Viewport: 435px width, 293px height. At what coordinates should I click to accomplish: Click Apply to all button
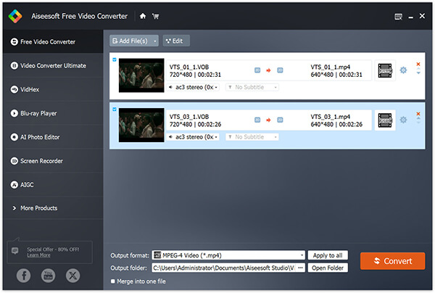click(328, 255)
